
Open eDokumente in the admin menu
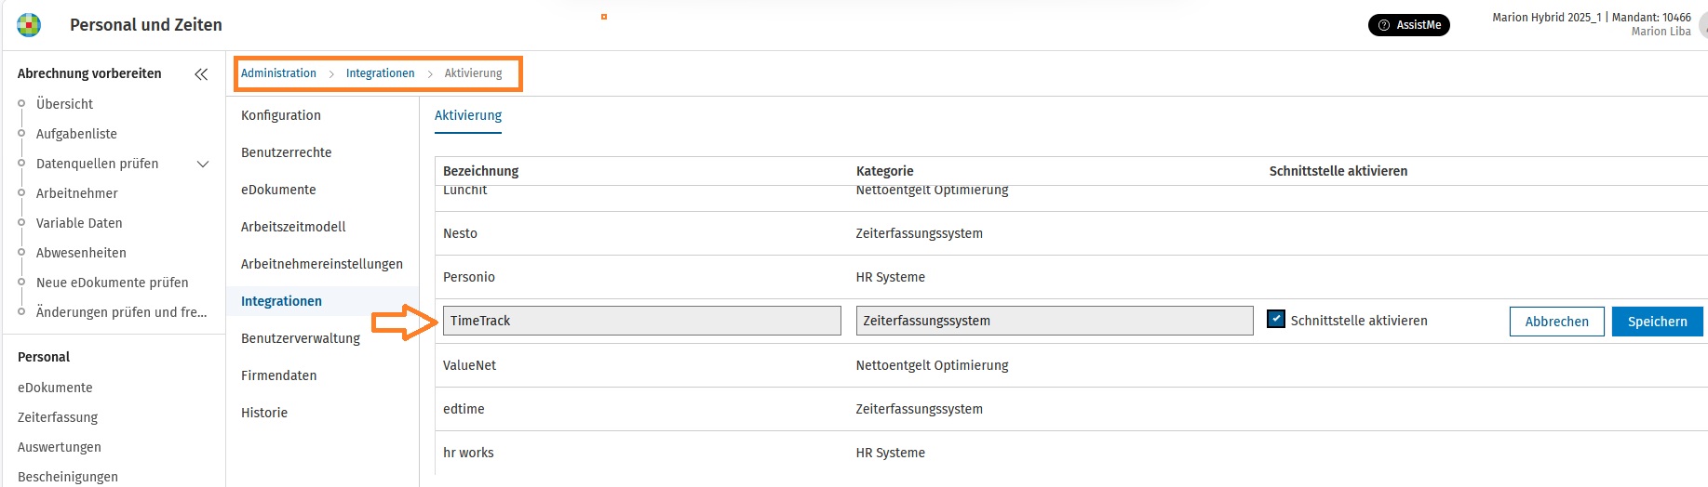(x=278, y=190)
